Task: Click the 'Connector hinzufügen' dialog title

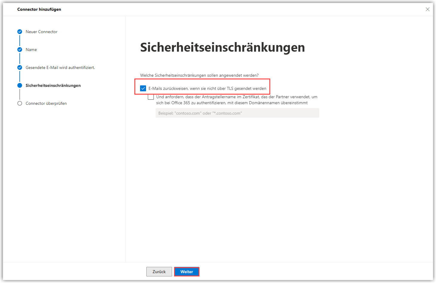Action: coord(39,9)
